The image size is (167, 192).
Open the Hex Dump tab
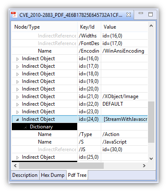53,175
